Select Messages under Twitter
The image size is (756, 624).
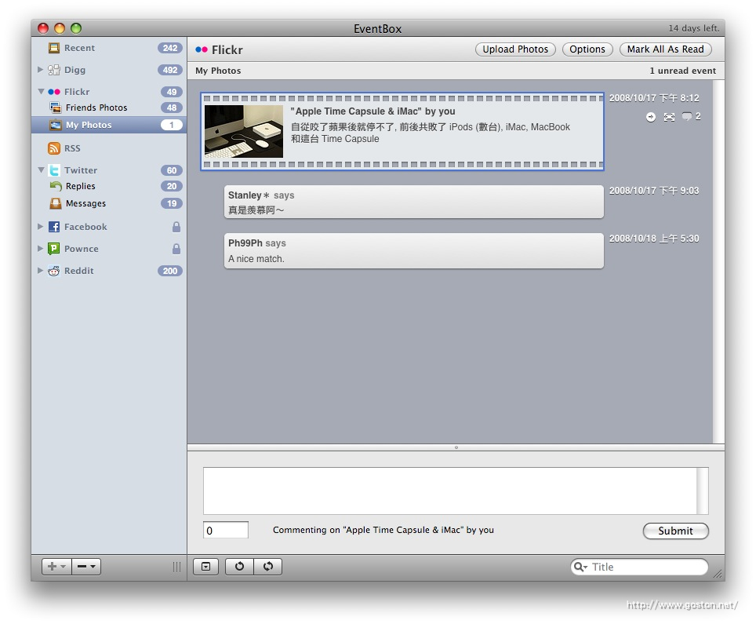(x=109, y=203)
